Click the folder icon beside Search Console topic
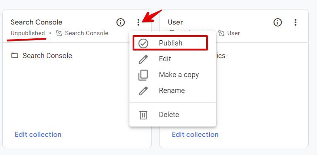 (x=15, y=55)
